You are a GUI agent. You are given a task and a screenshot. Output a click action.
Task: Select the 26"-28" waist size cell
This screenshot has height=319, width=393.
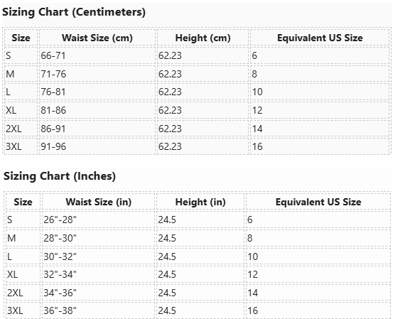(x=99, y=220)
